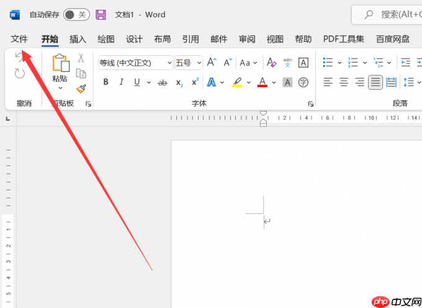The height and width of the screenshot is (308, 422).
Task: Click the Multilevel List icon
Action: click(x=378, y=63)
